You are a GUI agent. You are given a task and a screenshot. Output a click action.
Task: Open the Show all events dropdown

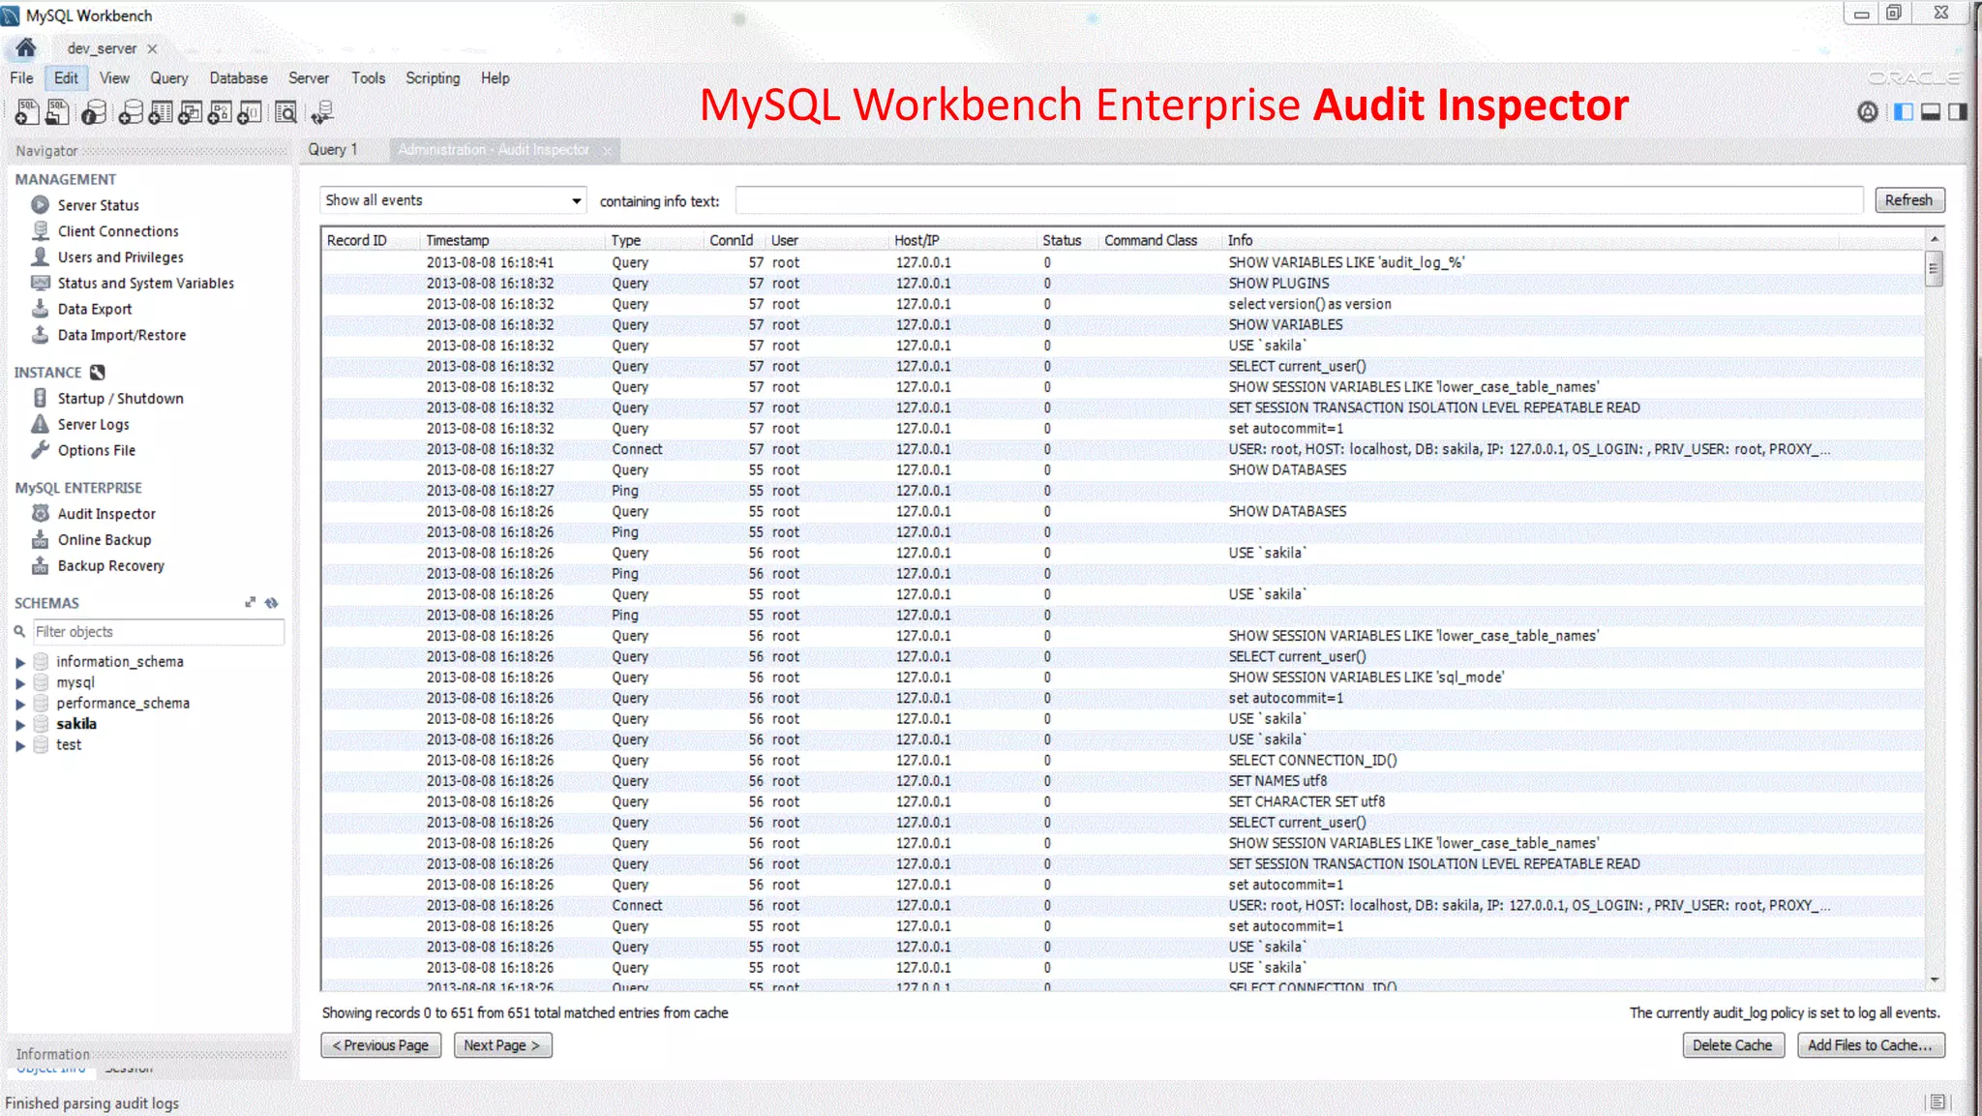(x=453, y=200)
